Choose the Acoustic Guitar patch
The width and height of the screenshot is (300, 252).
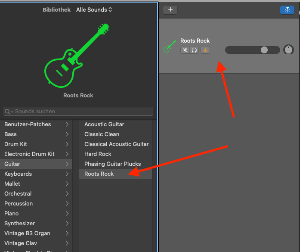pos(115,124)
